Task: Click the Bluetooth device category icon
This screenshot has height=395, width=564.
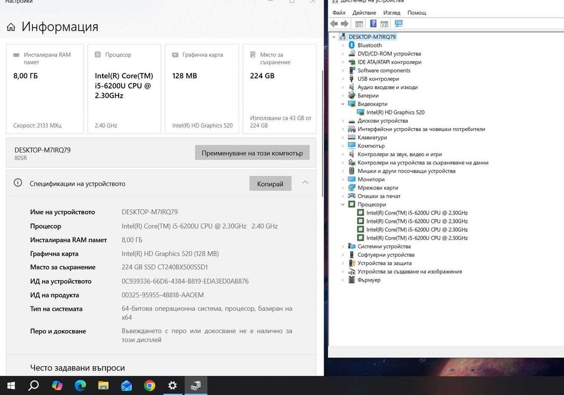Action: coord(352,45)
